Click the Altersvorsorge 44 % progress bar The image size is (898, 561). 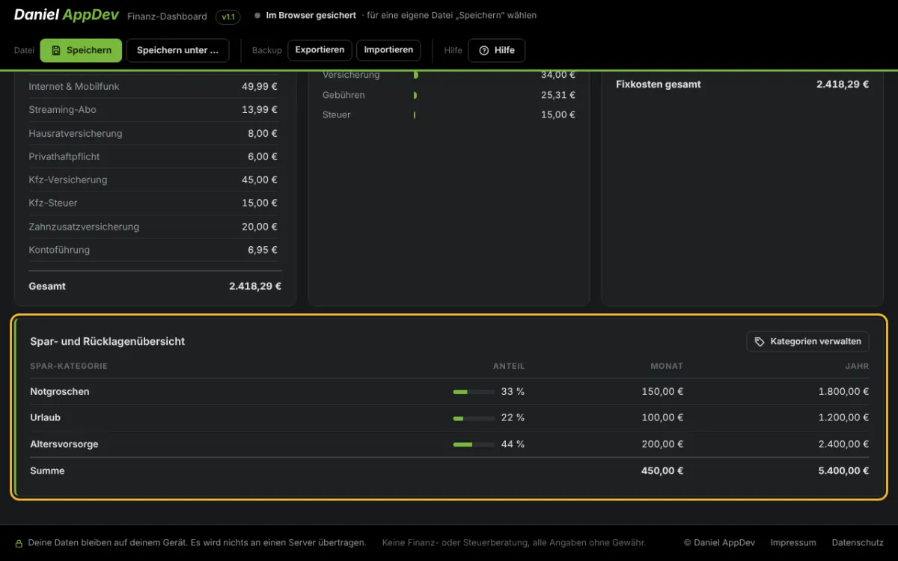coord(474,444)
